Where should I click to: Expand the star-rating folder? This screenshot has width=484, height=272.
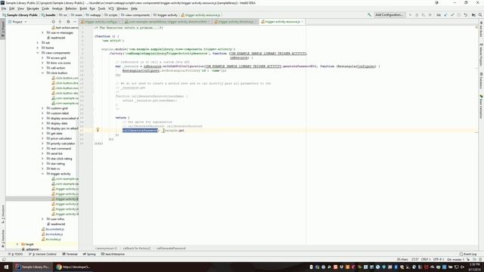point(42,163)
